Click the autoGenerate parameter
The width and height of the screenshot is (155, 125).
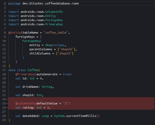[x=47, y=74]
